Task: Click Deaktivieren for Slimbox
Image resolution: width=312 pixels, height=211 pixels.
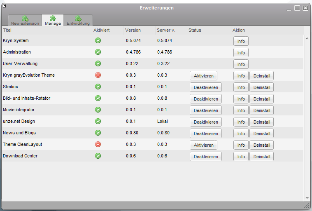Action: [x=206, y=87]
